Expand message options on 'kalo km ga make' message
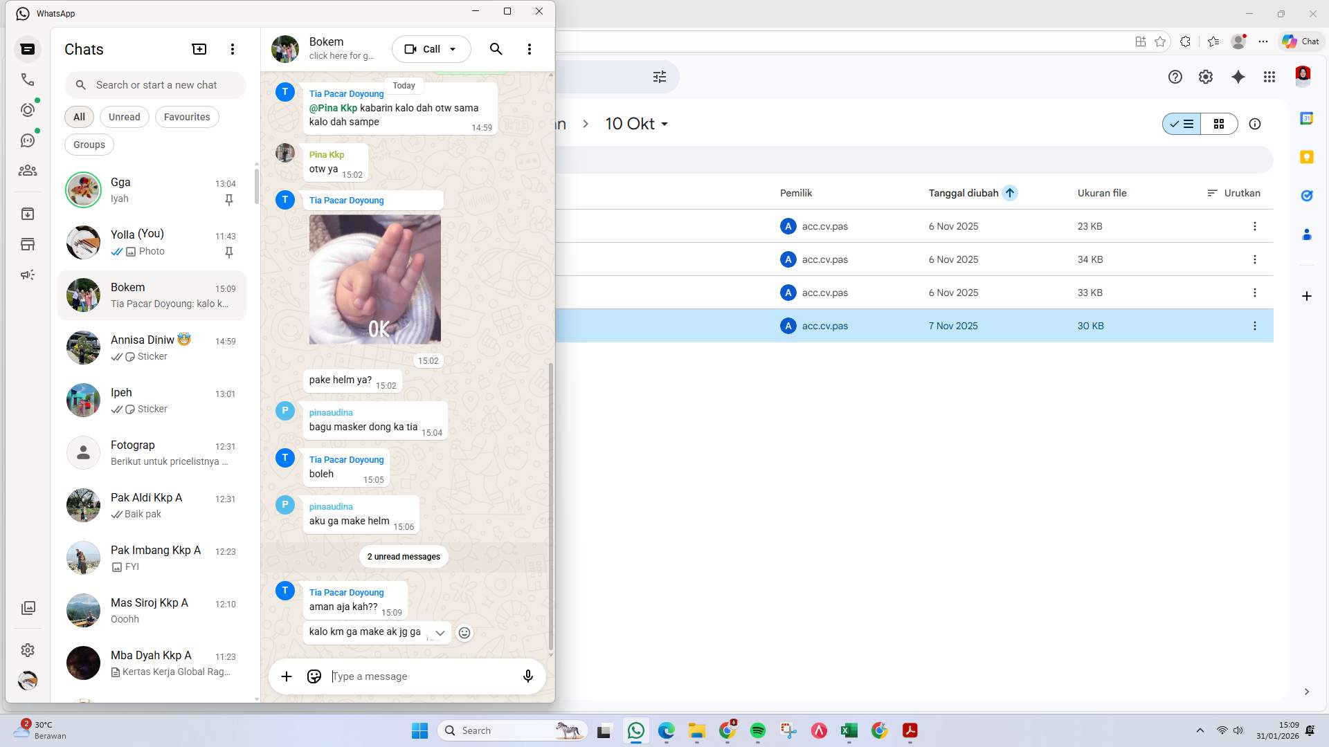This screenshot has height=747, width=1329. 439,633
